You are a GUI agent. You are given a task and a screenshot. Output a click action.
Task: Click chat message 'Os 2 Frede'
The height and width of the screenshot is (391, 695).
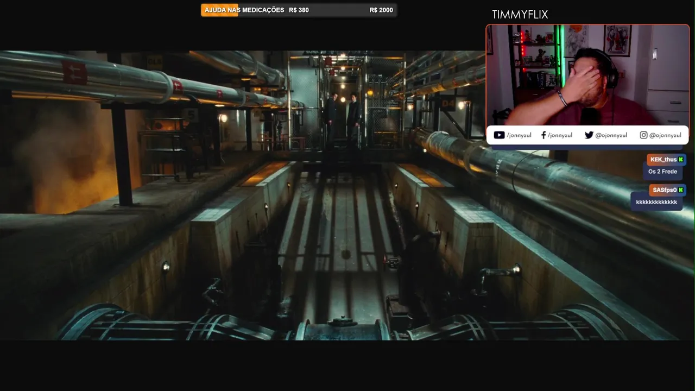(x=662, y=172)
